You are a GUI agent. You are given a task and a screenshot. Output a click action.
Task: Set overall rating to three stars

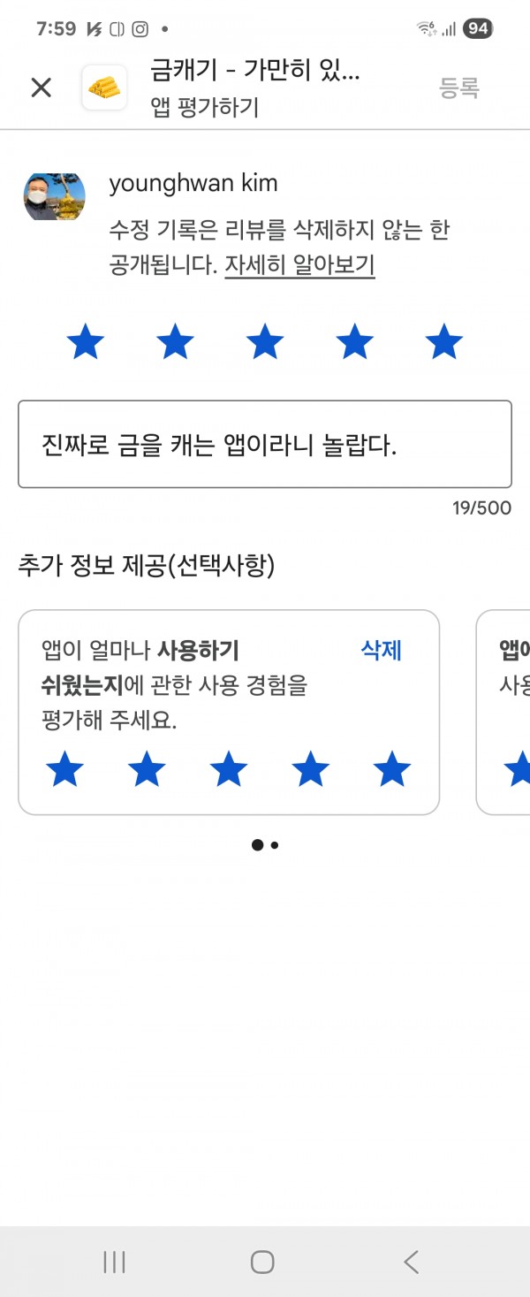[265, 341]
